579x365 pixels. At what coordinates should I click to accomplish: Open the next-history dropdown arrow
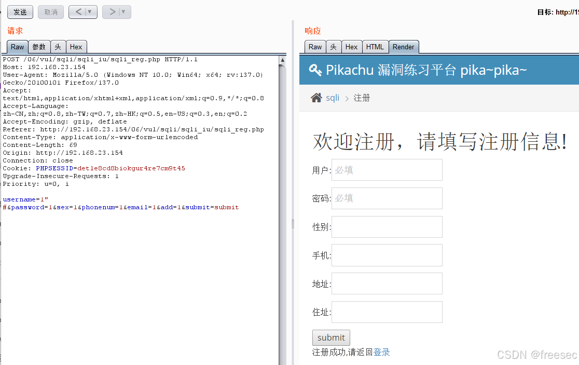tap(123, 12)
